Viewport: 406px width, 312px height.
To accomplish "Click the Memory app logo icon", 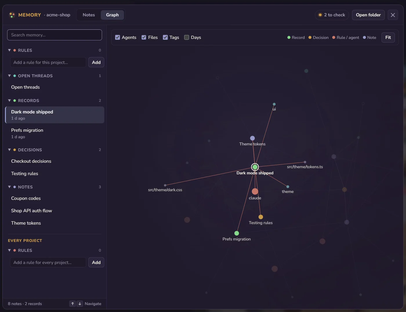I will point(12,15).
